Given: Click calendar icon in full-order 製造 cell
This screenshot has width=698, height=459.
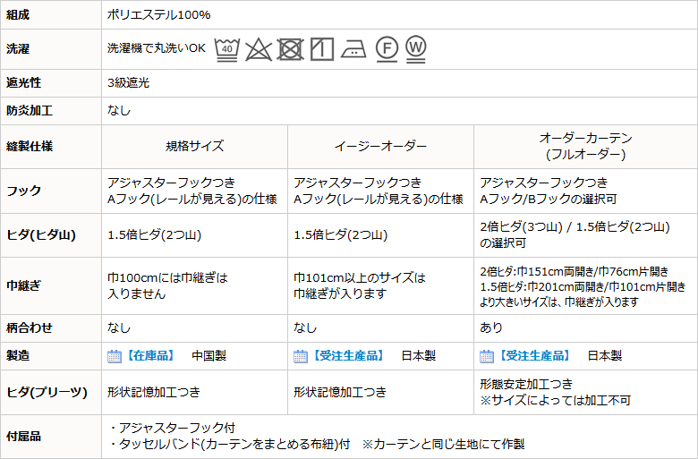Looking at the screenshot, I should (487, 356).
